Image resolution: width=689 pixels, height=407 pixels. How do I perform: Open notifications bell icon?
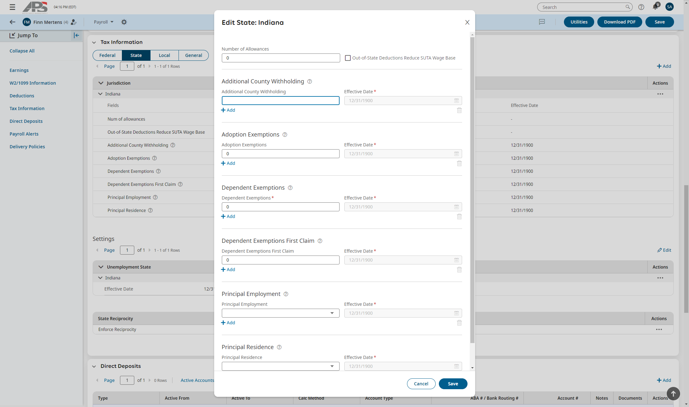click(655, 7)
